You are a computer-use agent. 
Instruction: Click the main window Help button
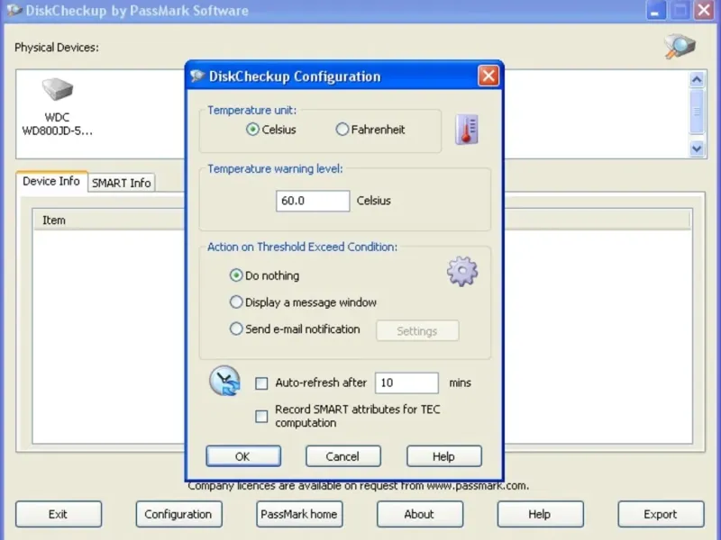pyautogui.click(x=540, y=514)
